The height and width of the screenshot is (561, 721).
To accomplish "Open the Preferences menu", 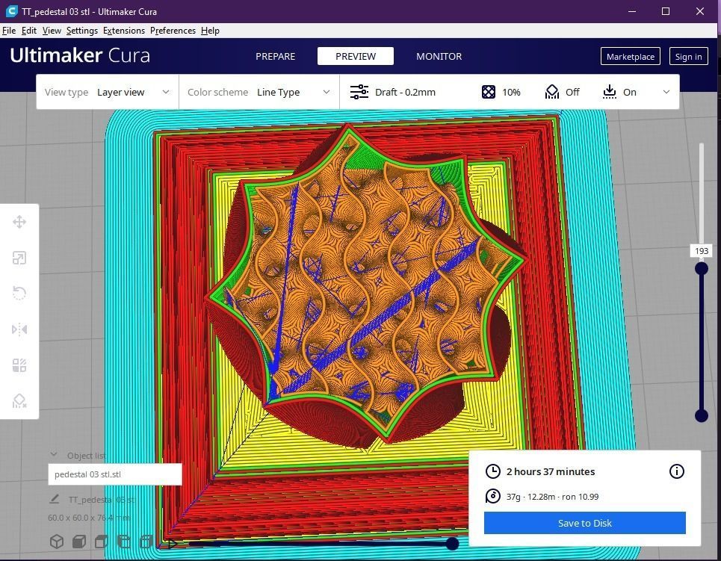I will (173, 31).
